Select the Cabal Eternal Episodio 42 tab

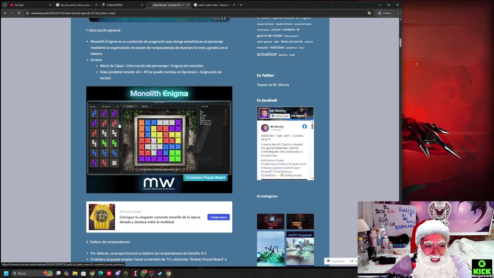point(168,5)
